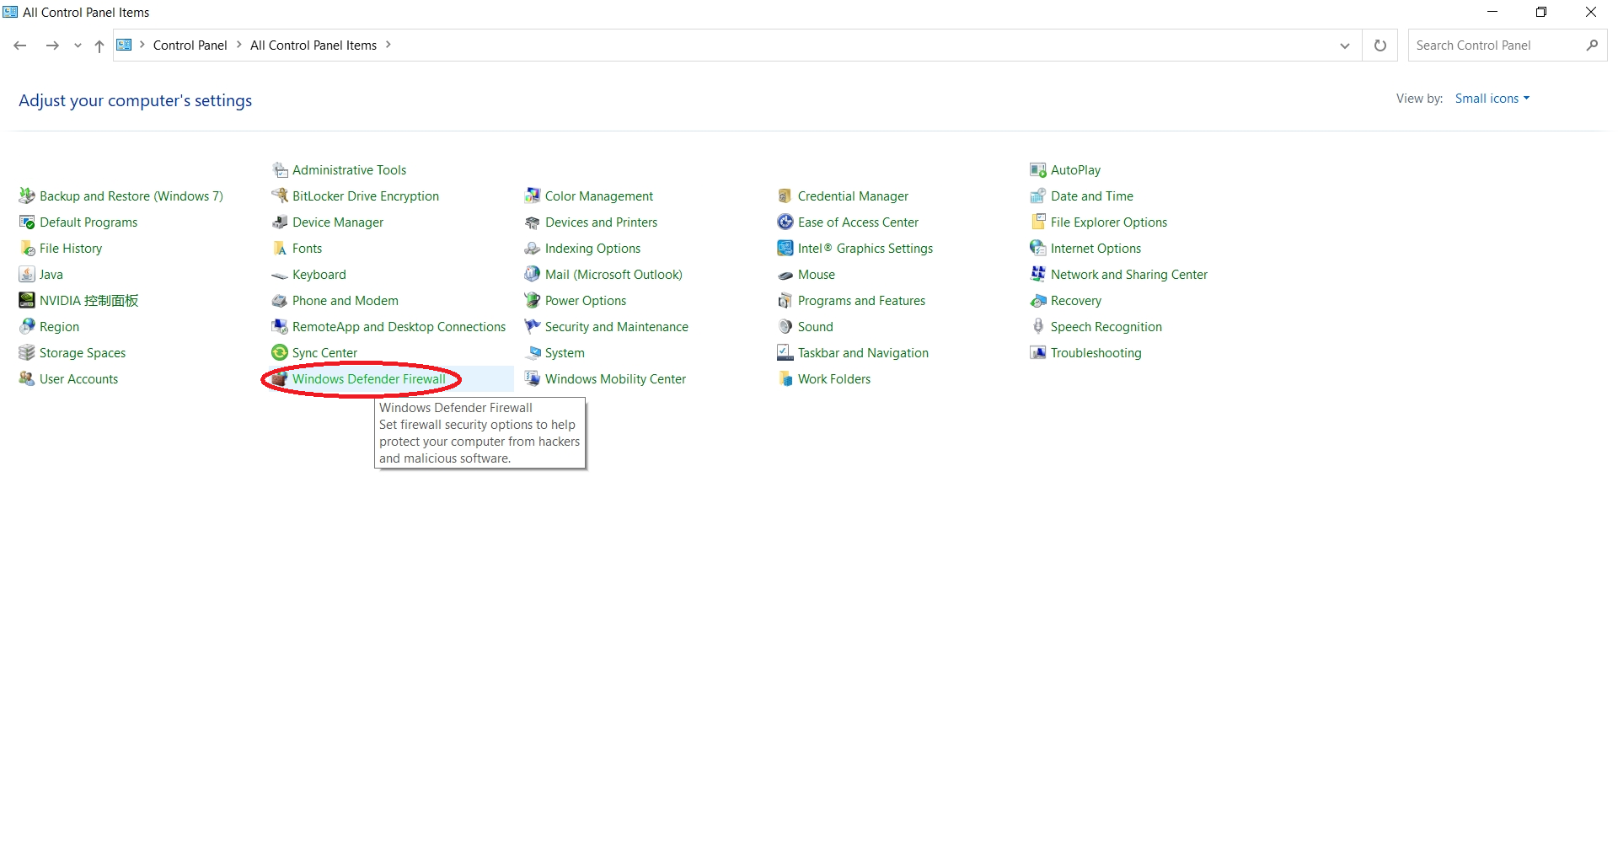Image resolution: width=1618 pixels, height=868 pixels.
Task: Click the Control Panel icon in address bar
Action: pos(124,45)
